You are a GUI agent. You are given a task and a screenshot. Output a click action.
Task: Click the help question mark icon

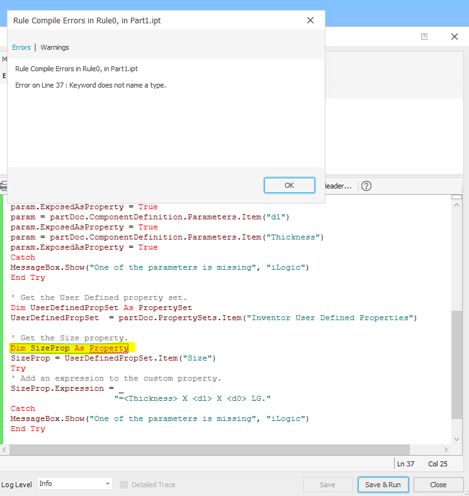(x=366, y=186)
